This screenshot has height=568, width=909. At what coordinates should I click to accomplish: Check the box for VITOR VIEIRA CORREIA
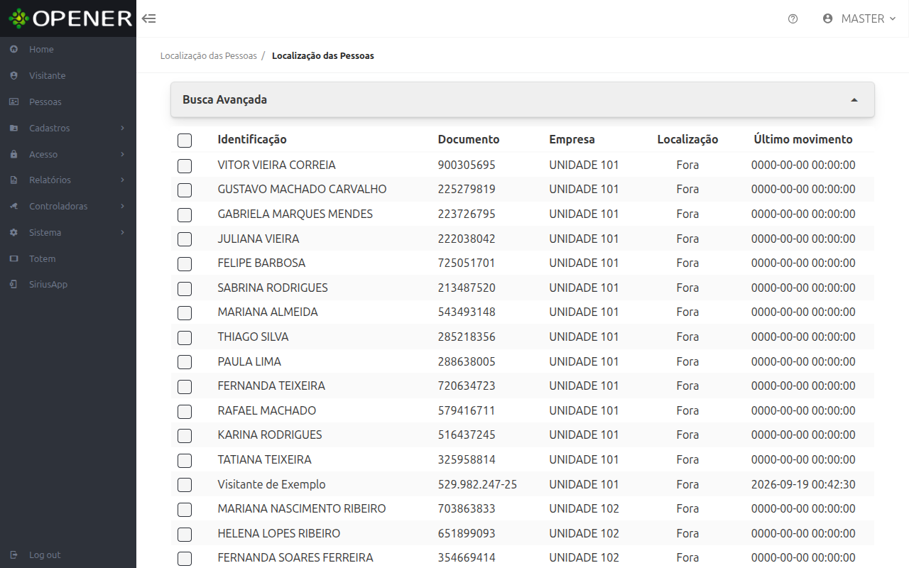coord(185,166)
